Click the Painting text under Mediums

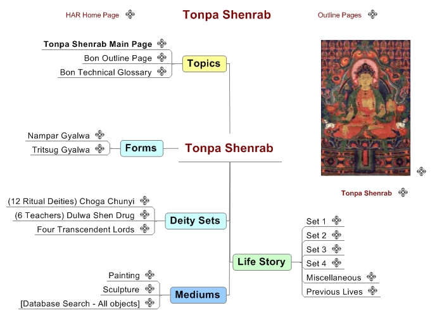click(x=124, y=275)
